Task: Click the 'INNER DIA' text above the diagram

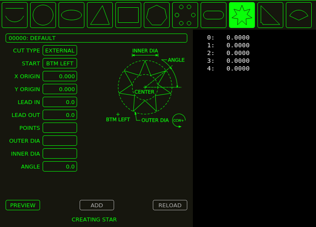Action: click(145, 51)
